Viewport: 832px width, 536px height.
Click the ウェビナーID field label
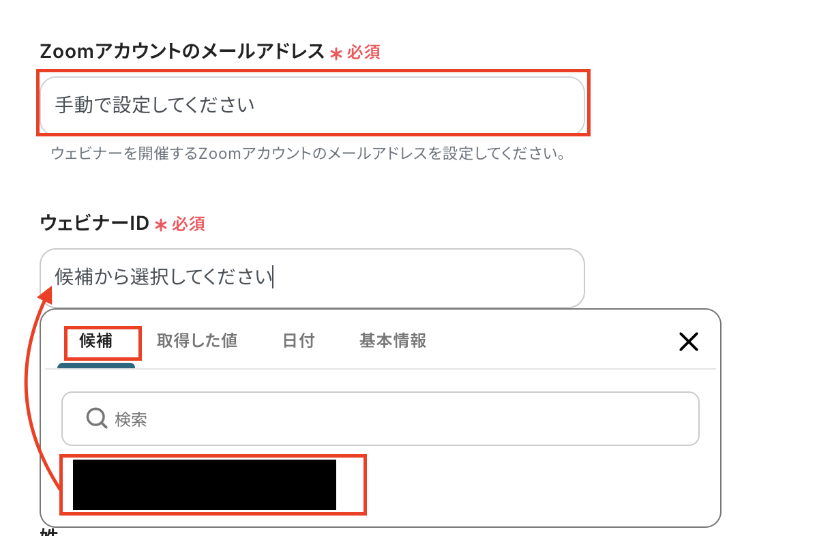pyautogui.click(x=94, y=223)
